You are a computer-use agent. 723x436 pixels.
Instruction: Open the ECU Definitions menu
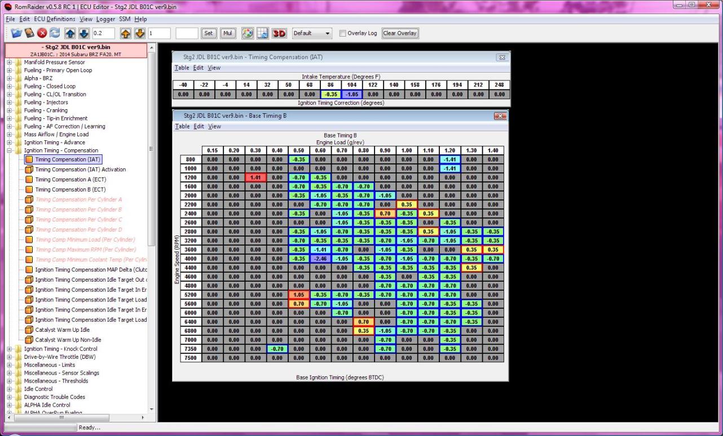coord(54,19)
